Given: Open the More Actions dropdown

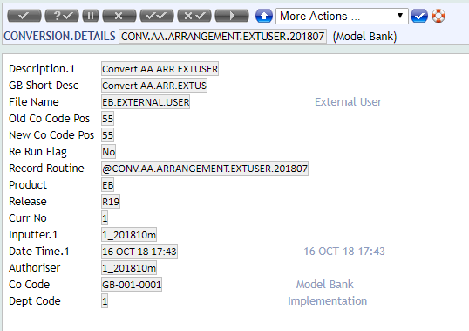Looking at the screenshot, I should pos(342,17).
